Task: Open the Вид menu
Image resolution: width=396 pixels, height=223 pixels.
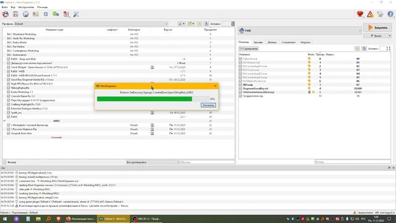Action: (x=13, y=7)
